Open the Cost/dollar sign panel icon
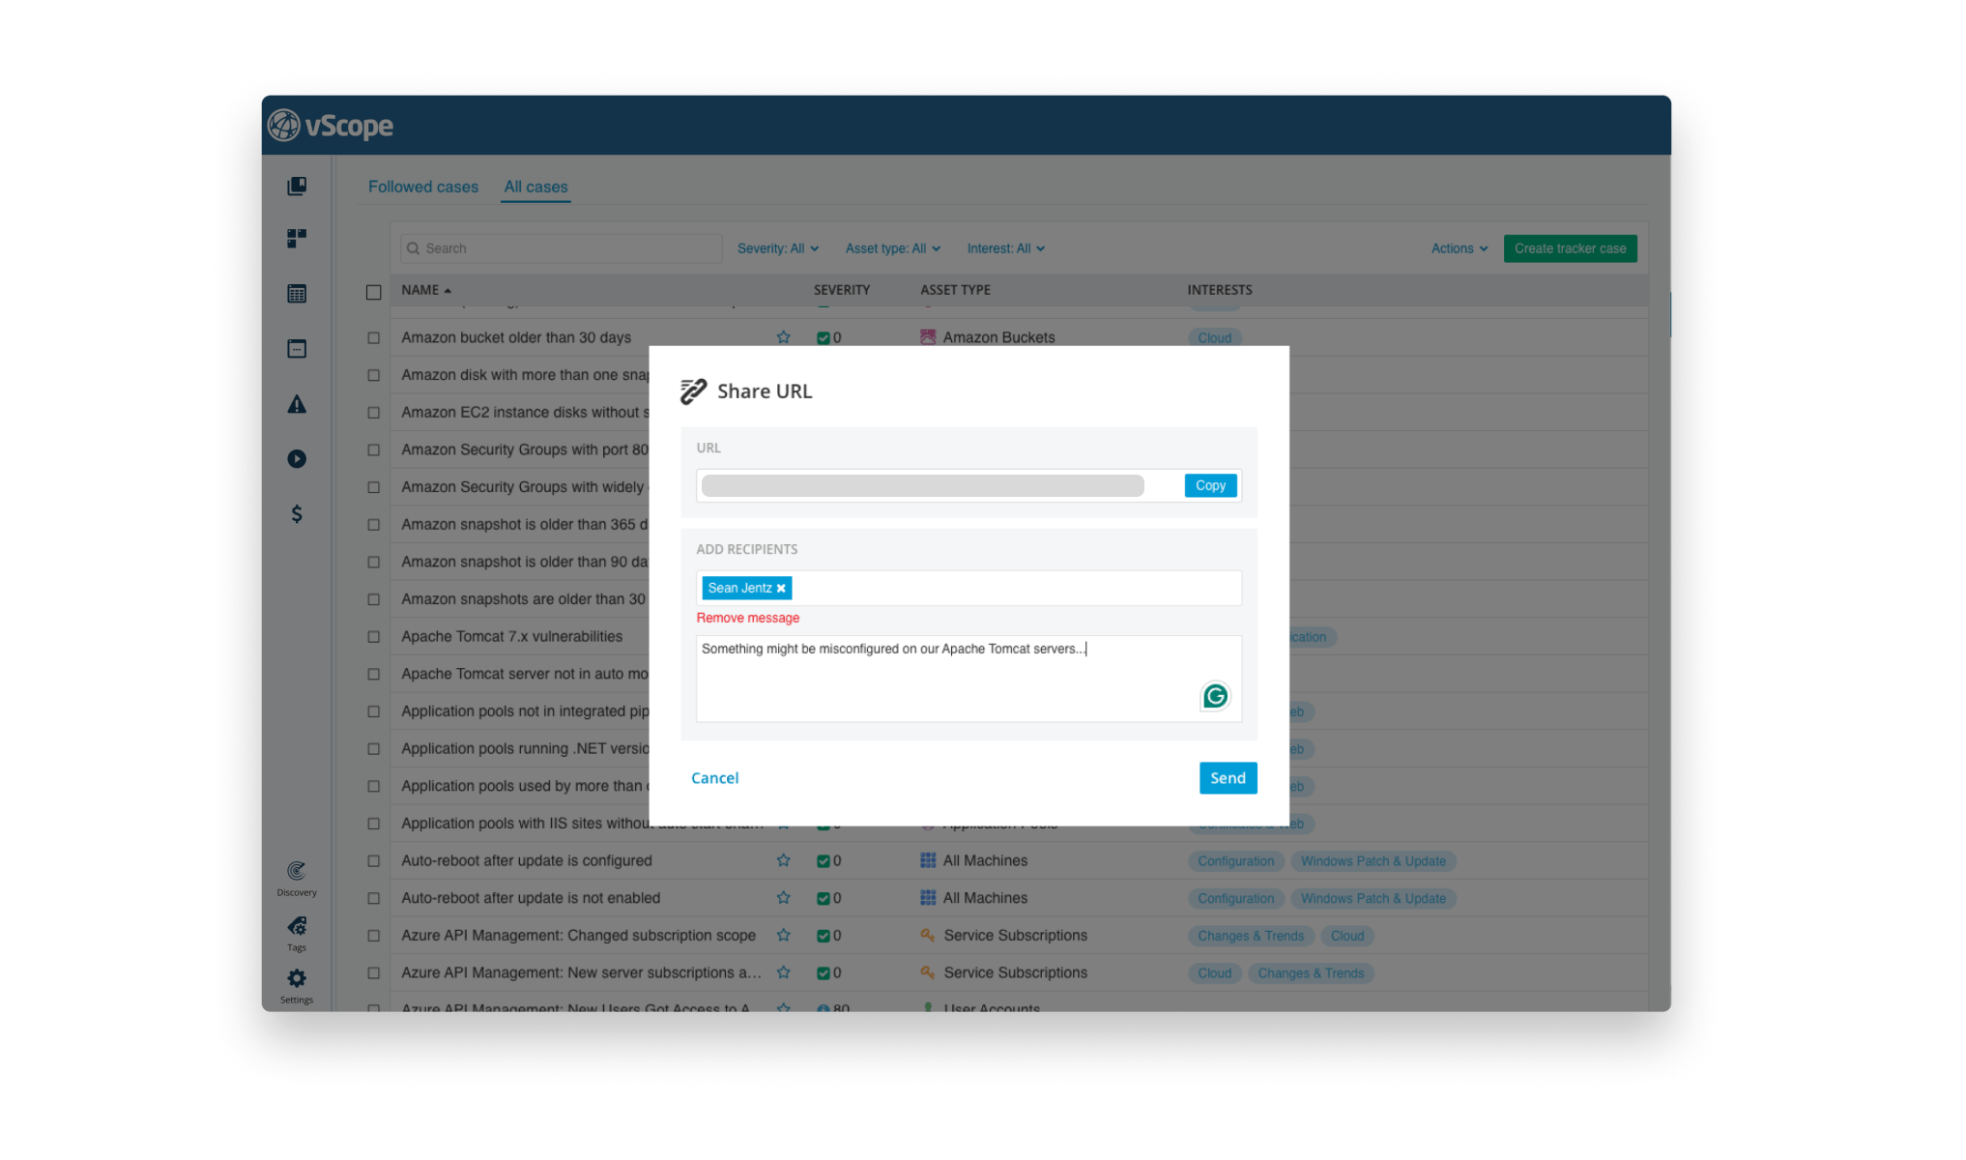Screen dimensions: 1966x1160 pyautogui.click(x=296, y=513)
